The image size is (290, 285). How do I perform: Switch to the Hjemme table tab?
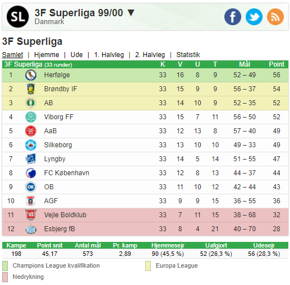(47, 55)
